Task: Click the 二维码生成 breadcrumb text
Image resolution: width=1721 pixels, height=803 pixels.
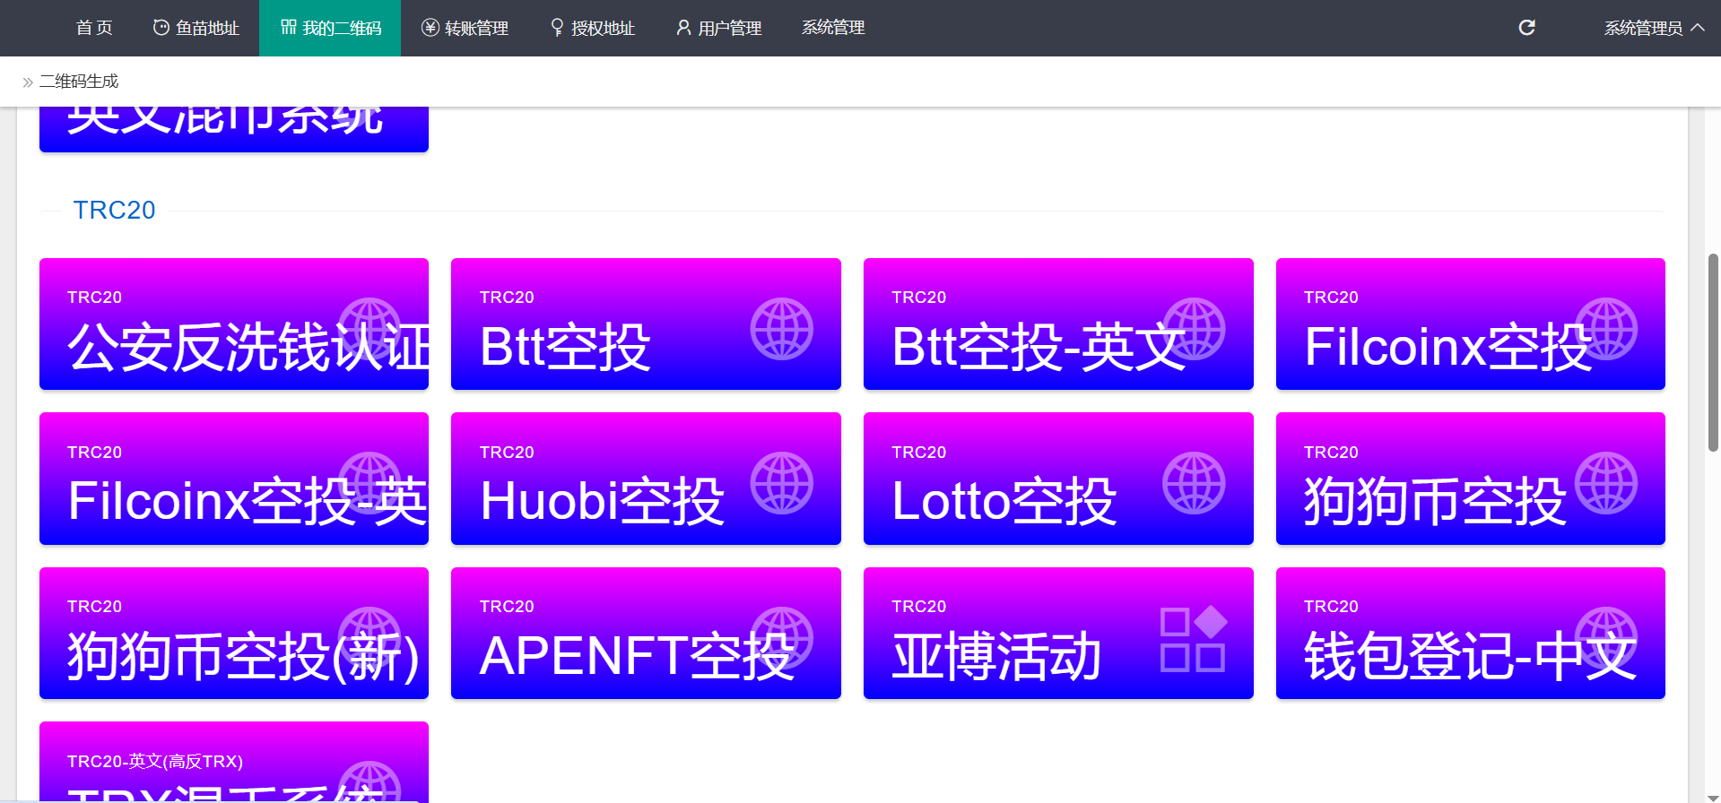Action: point(79,82)
